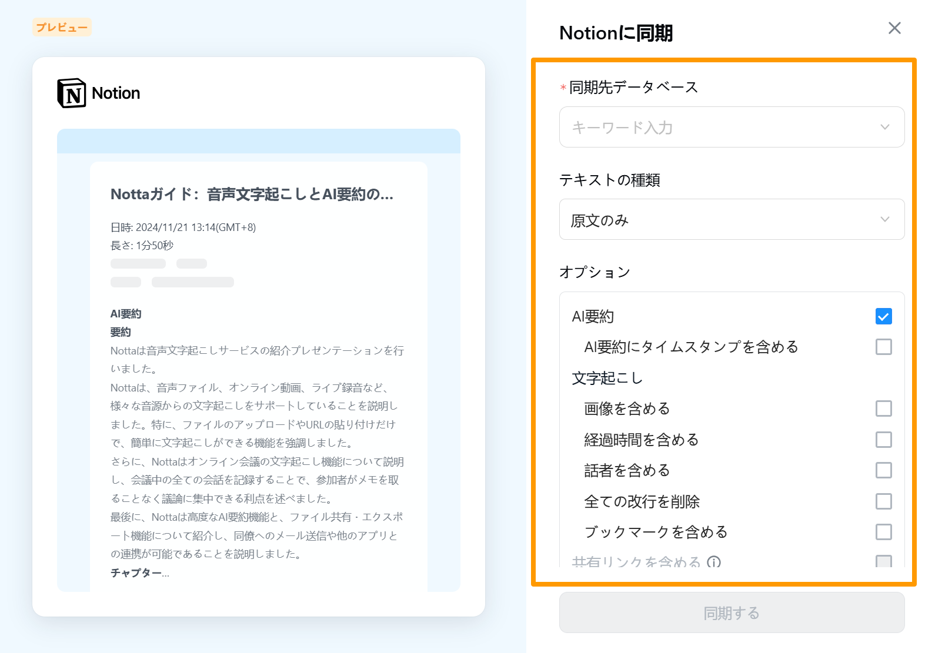925x653 pixels.
Task: Click the 日時: 2024/11/21 13:14 text
Action: pos(183,227)
